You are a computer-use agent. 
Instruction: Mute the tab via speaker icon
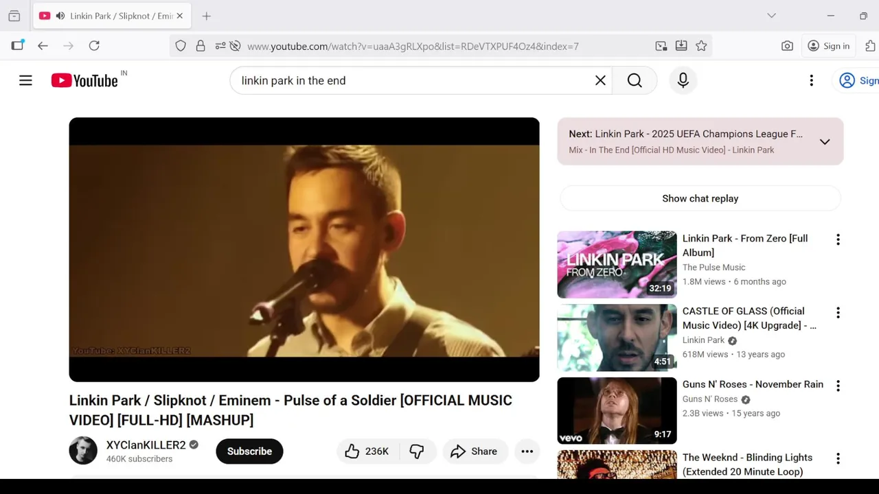click(x=60, y=16)
